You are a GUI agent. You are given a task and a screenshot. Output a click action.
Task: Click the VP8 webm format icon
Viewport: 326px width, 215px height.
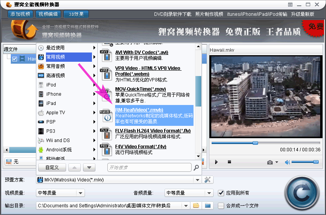(x=106, y=74)
